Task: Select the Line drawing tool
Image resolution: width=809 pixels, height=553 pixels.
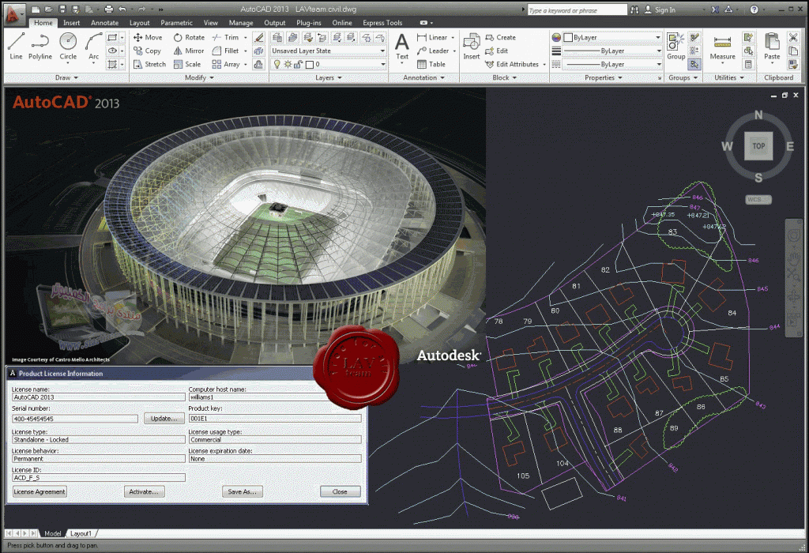Action: pyautogui.click(x=16, y=46)
